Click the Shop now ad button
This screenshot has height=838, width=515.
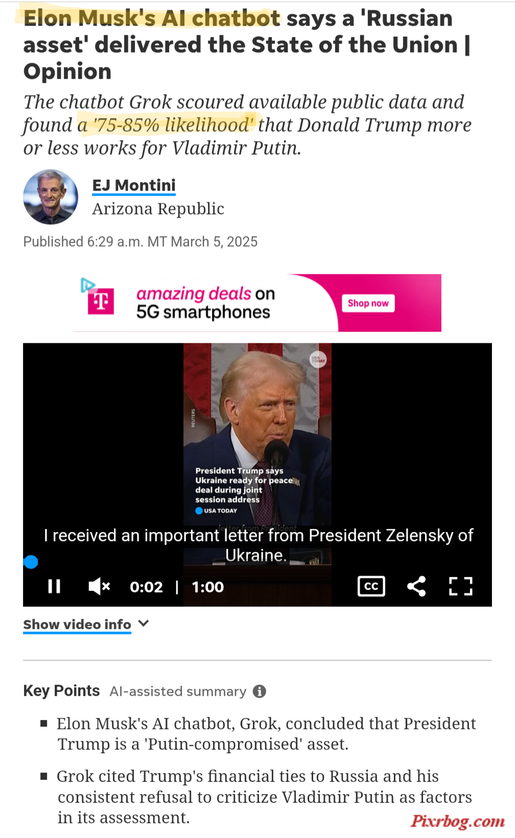pyautogui.click(x=368, y=303)
